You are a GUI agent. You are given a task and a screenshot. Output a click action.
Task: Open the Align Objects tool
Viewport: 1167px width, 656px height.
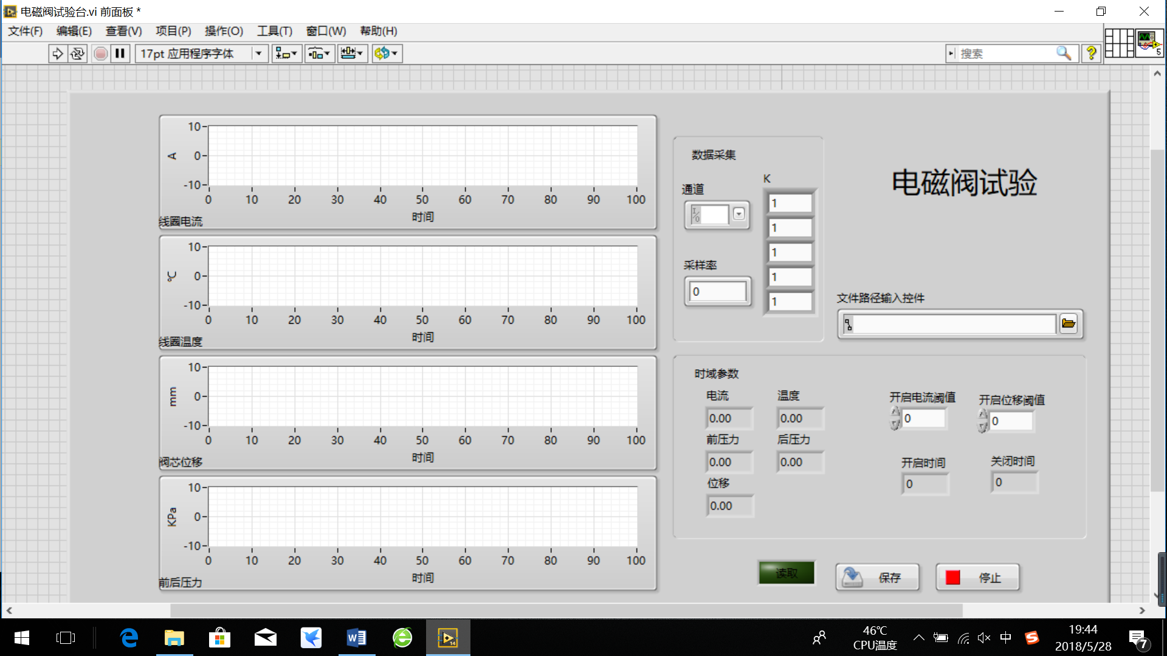286,53
